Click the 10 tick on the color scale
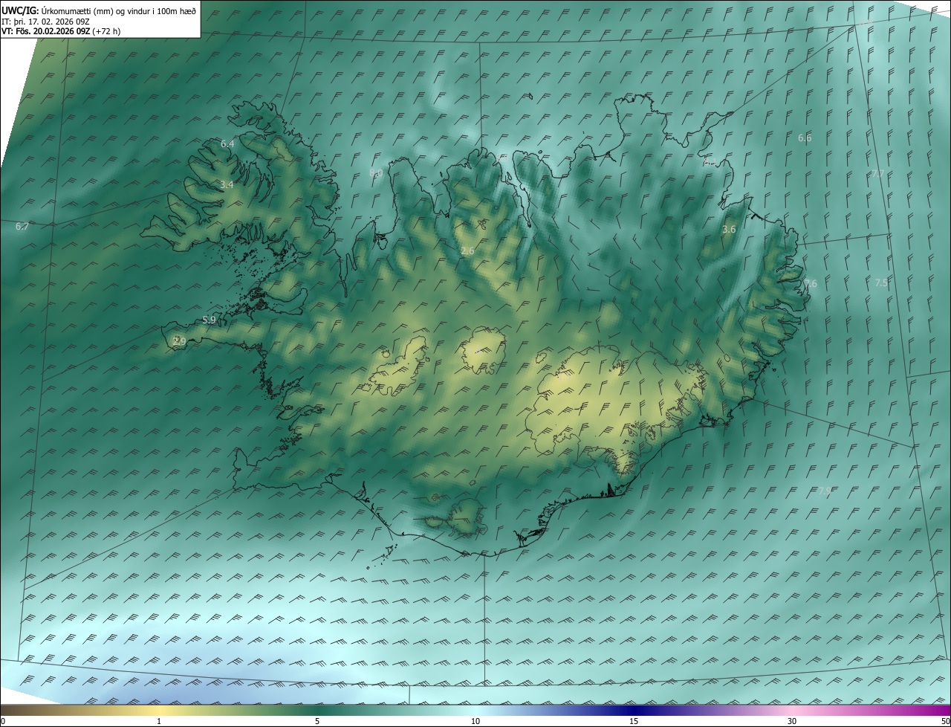951x727 pixels. [x=475, y=721]
